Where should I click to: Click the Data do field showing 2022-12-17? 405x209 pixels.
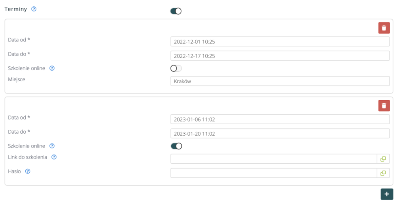pyautogui.click(x=280, y=56)
